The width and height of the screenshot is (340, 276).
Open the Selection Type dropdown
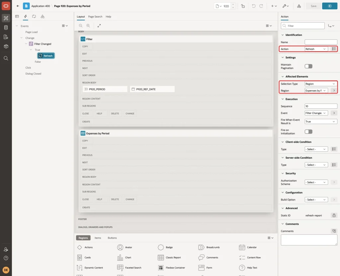[x=321, y=84]
